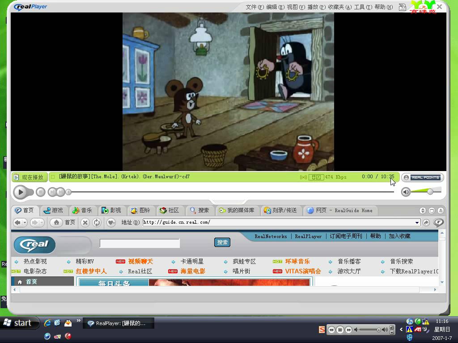
Task: Switch to the 社区 (Community) tab
Action: [x=170, y=210]
